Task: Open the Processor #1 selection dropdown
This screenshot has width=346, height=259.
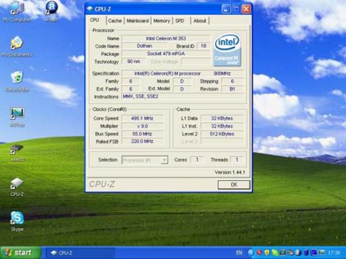Action: tap(145, 160)
